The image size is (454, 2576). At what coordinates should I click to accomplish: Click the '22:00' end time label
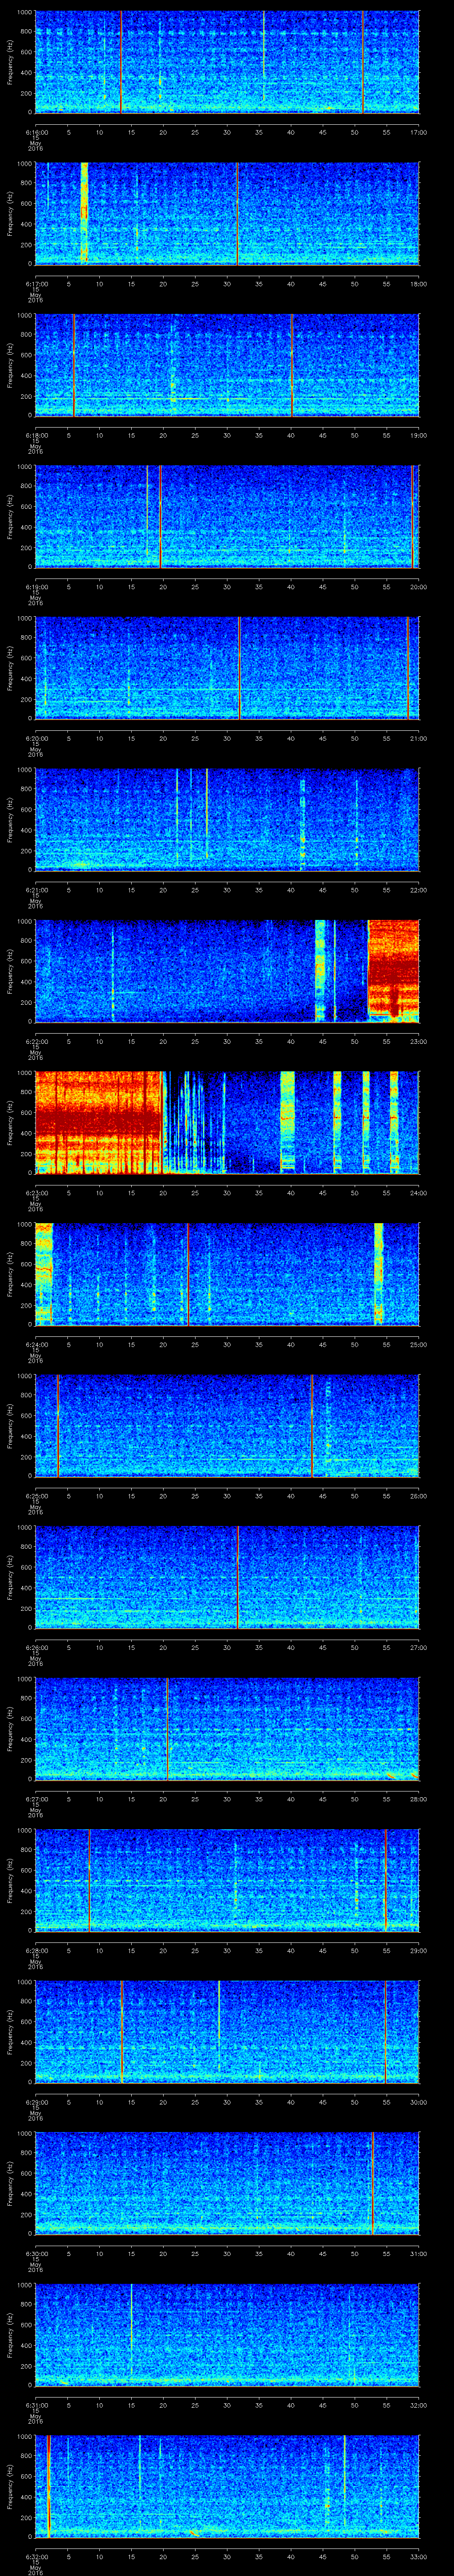pyautogui.click(x=418, y=890)
